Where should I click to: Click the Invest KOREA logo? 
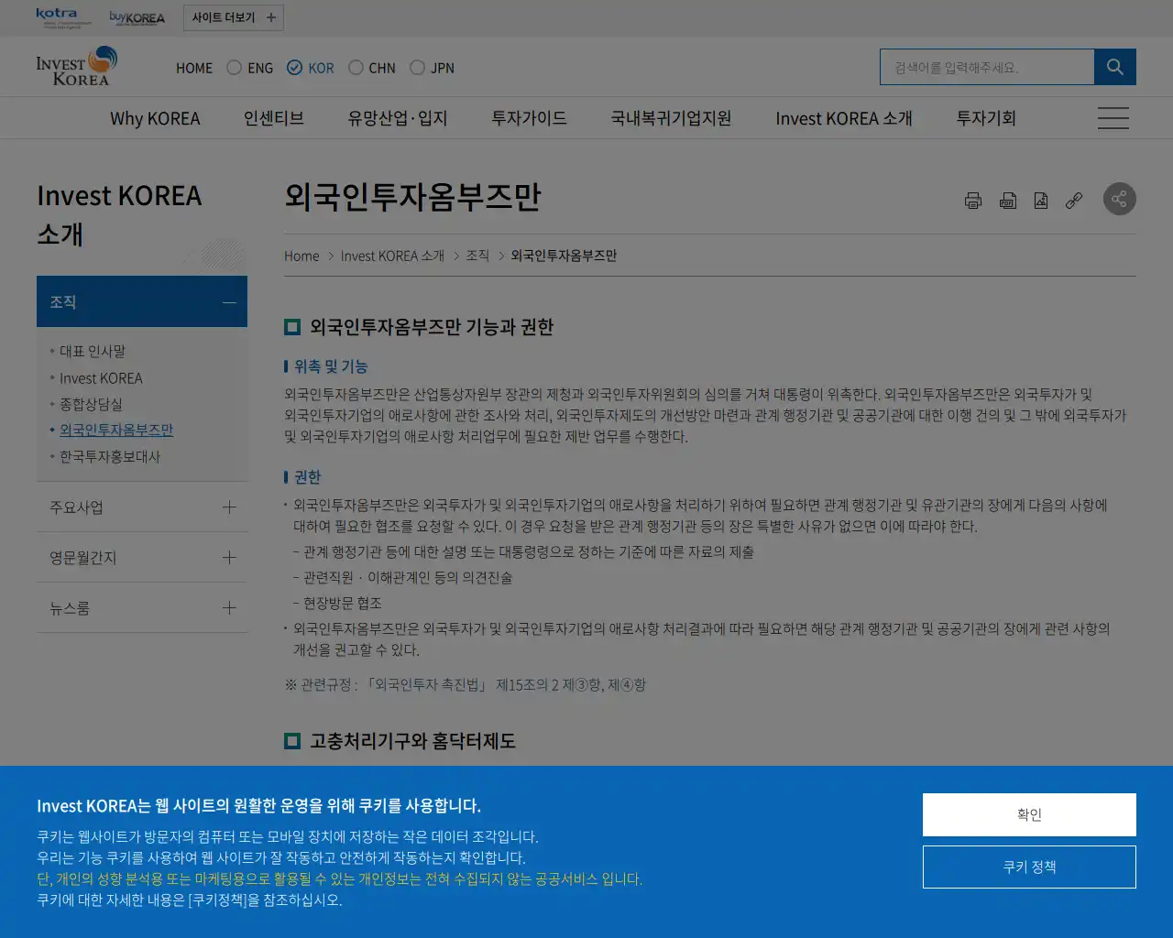[76, 66]
